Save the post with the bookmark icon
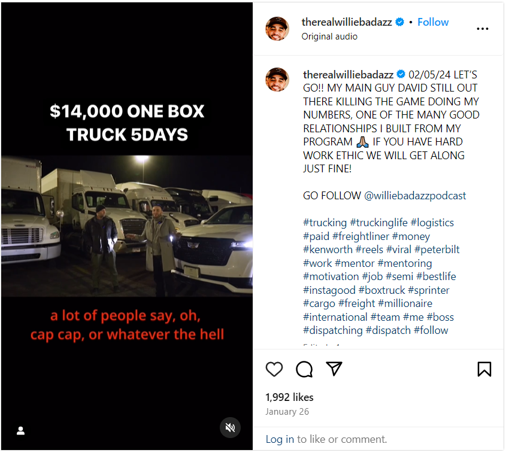The image size is (506, 453). coord(484,369)
